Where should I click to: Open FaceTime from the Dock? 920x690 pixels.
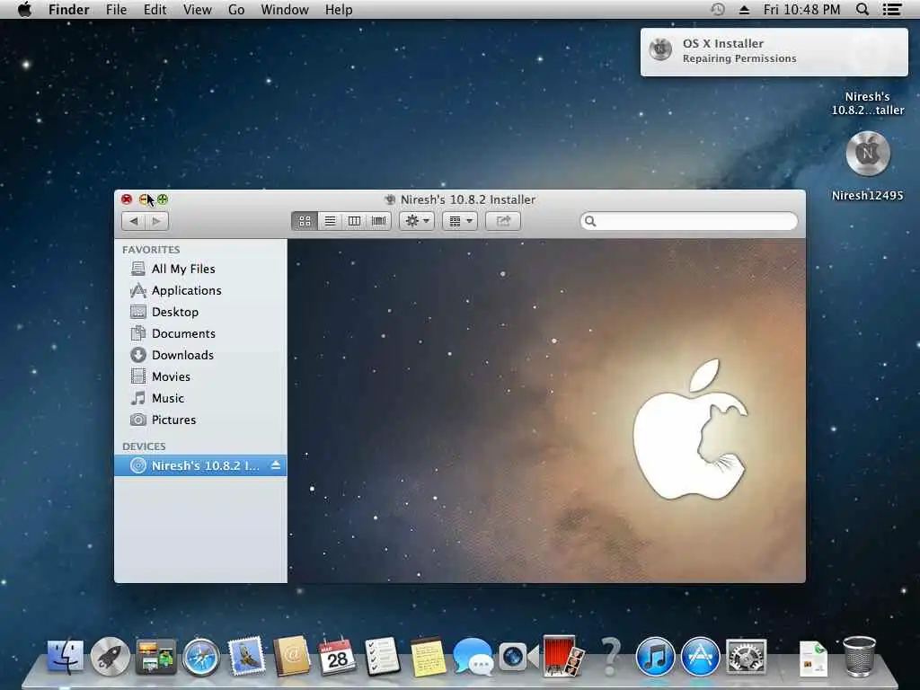[x=518, y=656]
